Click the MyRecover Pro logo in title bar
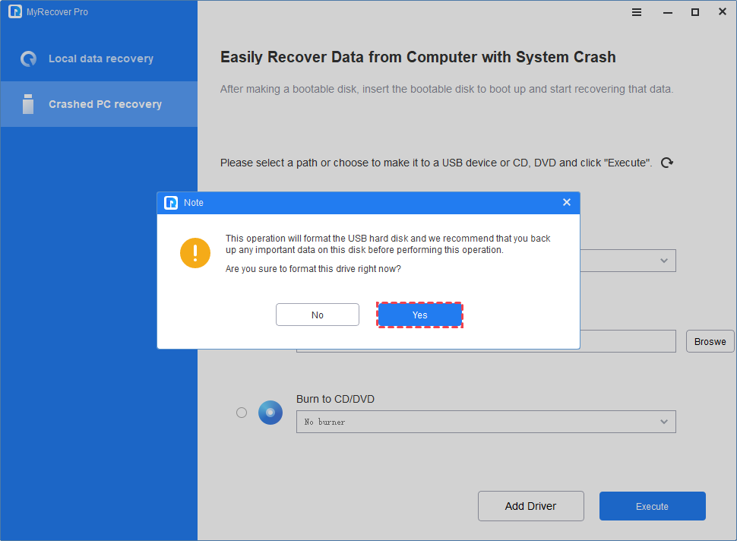Viewport: 737px width, 541px height. 15,12
